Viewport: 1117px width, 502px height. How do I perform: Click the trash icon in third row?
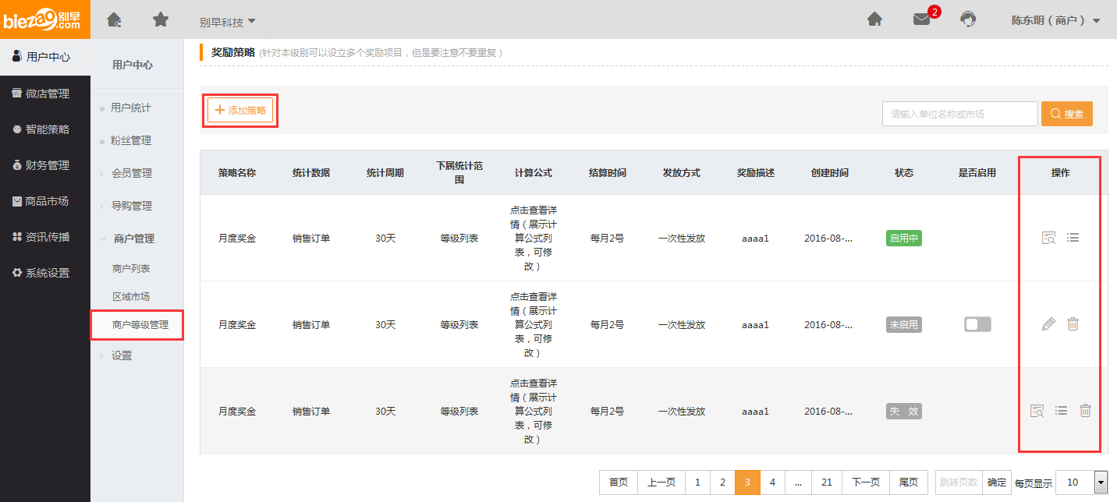pos(1085,411)
